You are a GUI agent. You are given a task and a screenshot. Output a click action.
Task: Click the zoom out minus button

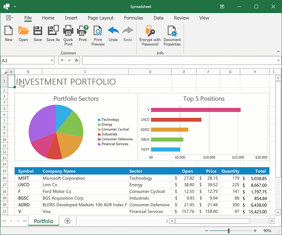tap(206, 231)
